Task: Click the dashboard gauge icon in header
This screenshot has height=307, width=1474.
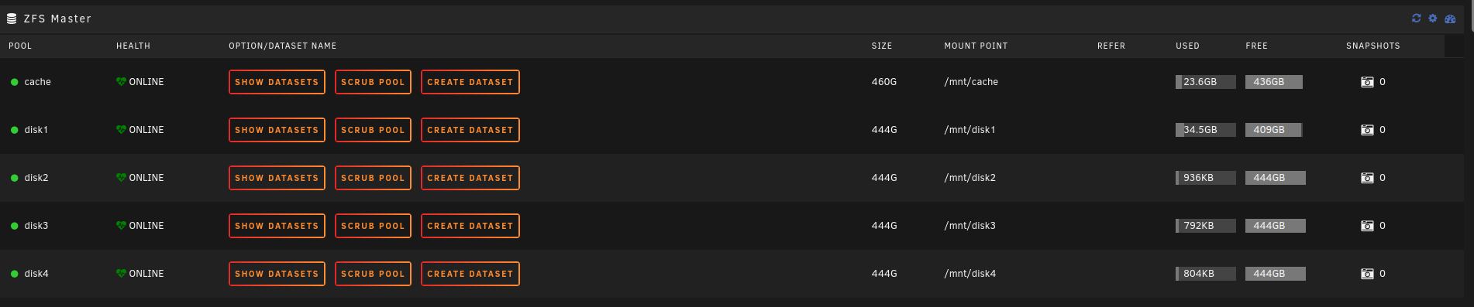Action: click(x=1450, y=19)
